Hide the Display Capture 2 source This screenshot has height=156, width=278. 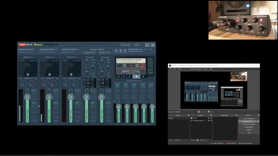[x=208, y=120]
